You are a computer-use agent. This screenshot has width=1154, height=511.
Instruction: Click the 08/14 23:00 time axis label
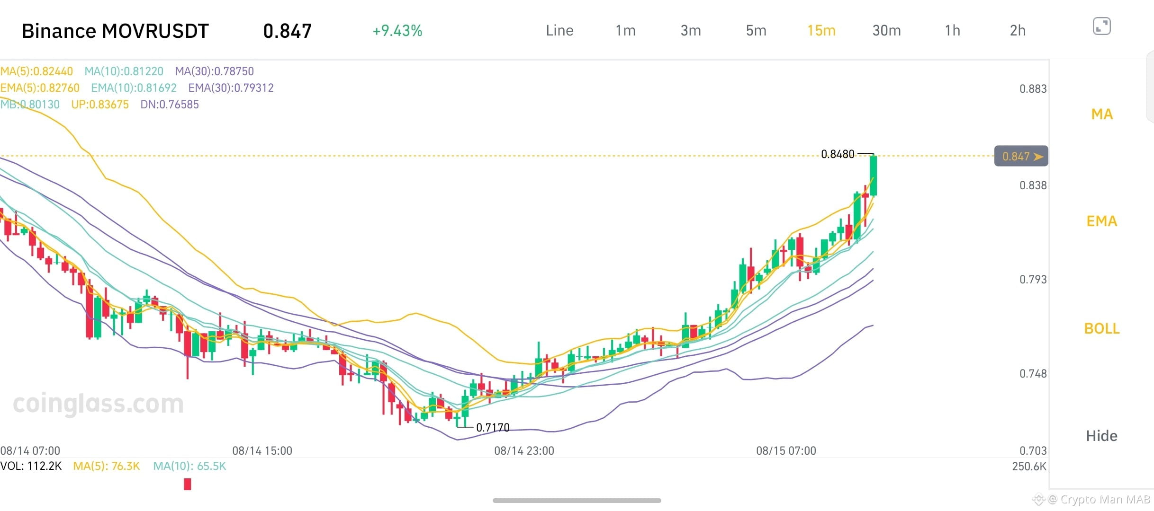click(524, 451)
